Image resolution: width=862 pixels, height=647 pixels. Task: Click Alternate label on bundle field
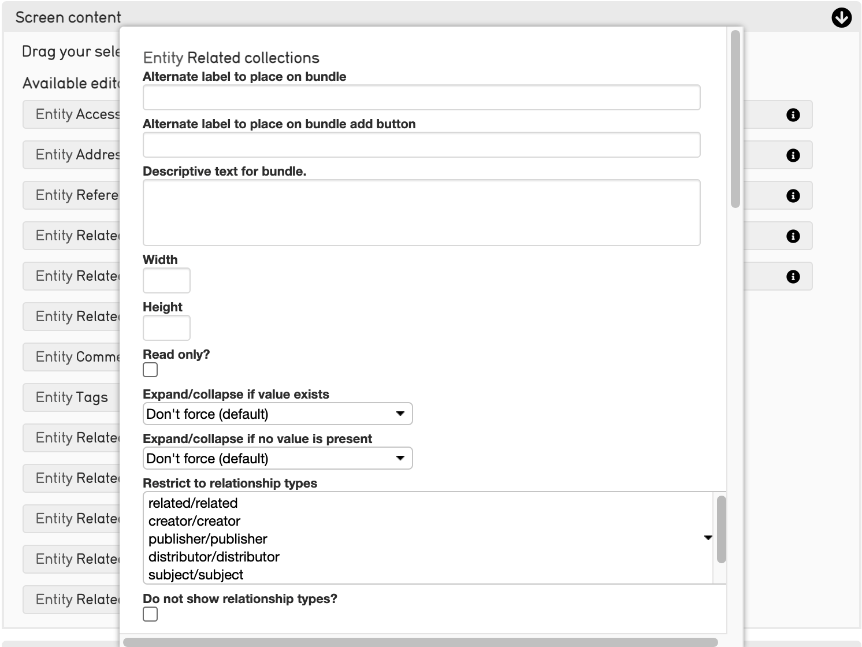pyautogui.click(x=421, y=98)
